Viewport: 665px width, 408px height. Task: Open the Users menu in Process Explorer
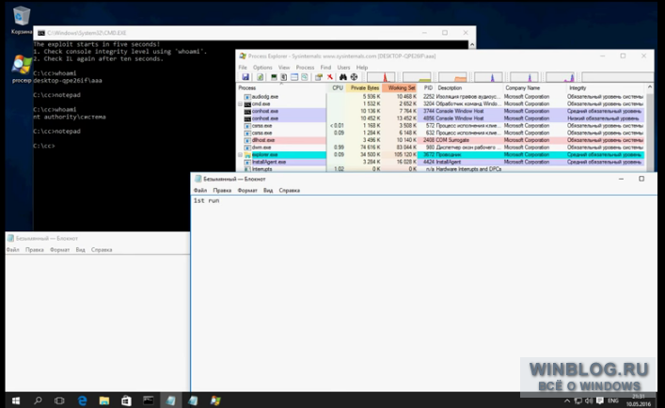point(343,68)
